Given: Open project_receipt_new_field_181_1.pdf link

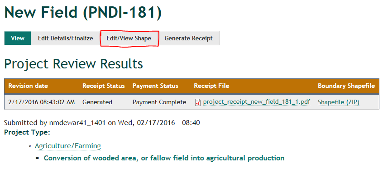Looking at the screenshot, I should click(x=257, y=102).
